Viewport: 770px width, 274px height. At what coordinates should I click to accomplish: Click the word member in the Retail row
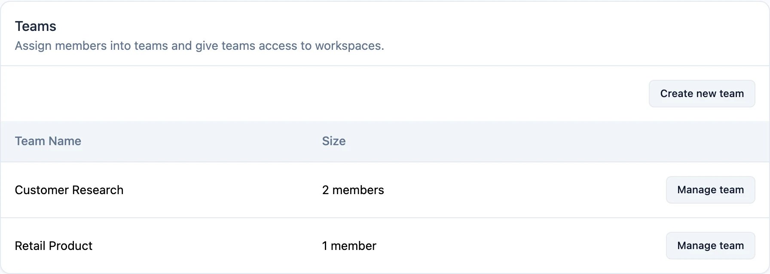(354, 246)
